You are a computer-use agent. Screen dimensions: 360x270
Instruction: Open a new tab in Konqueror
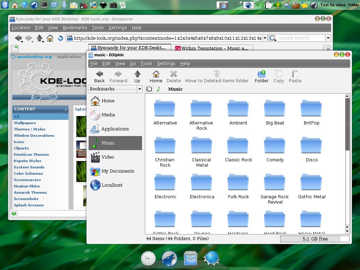15,49
